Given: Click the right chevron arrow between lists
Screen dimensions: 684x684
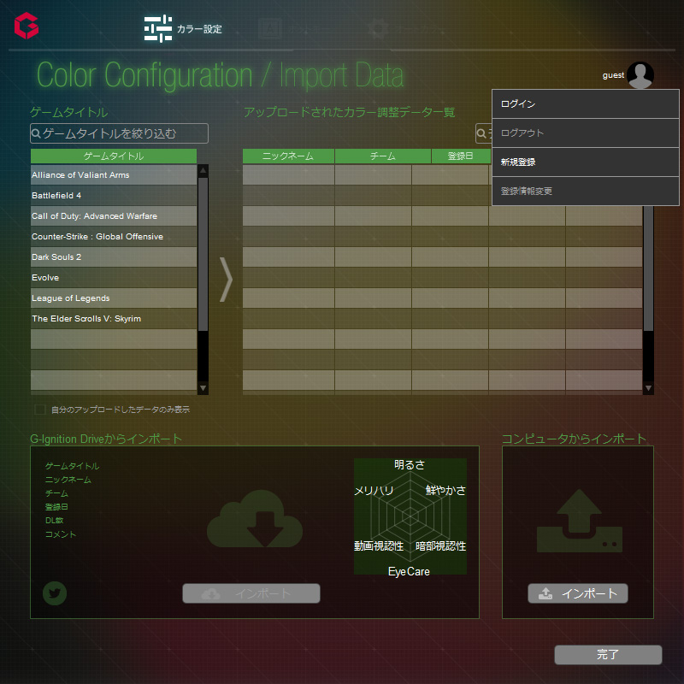Looking at the screenshot, I should tap(226, 280).
